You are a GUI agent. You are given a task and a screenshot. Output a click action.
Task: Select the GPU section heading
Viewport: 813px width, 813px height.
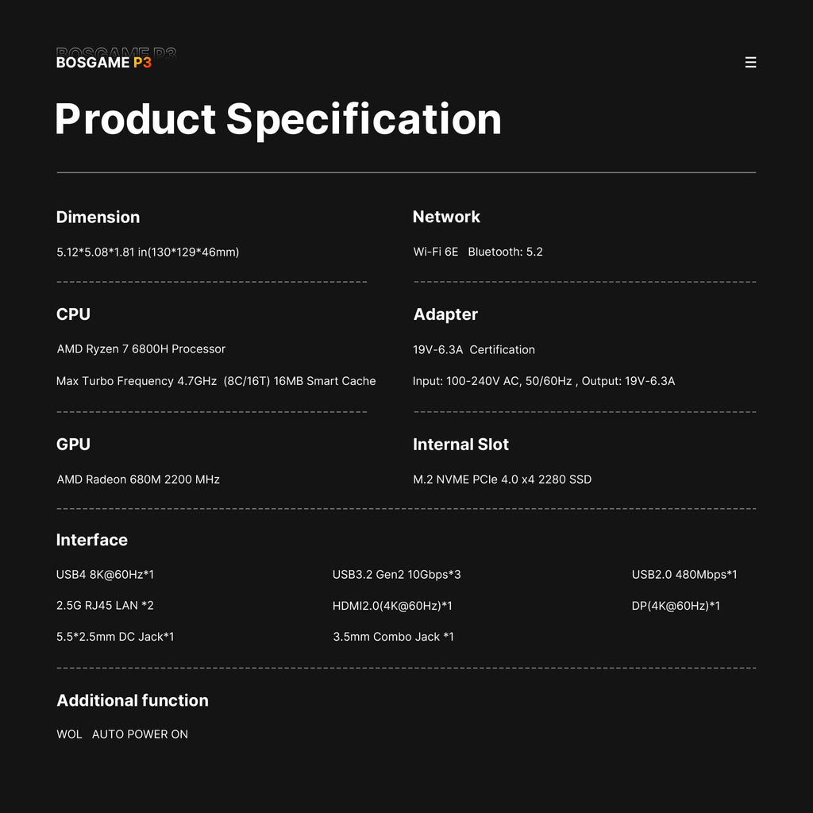[x=73, y=445]
